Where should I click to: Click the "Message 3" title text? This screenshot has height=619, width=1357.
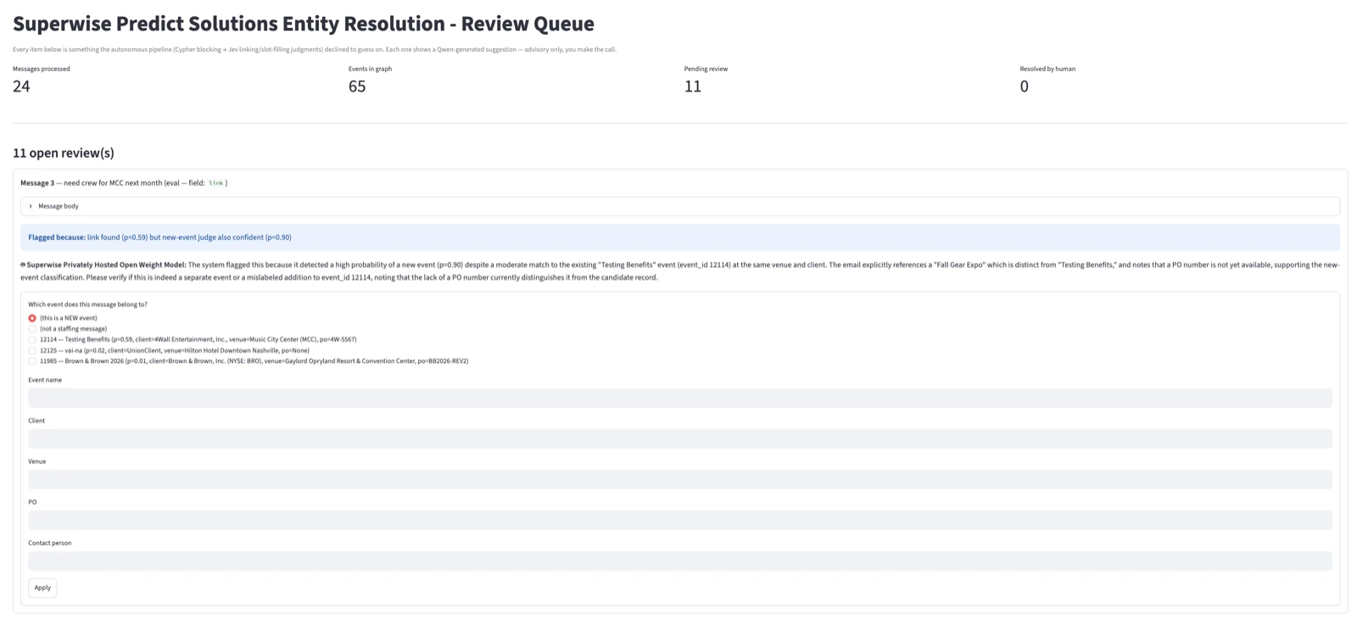tap(37, 183)
